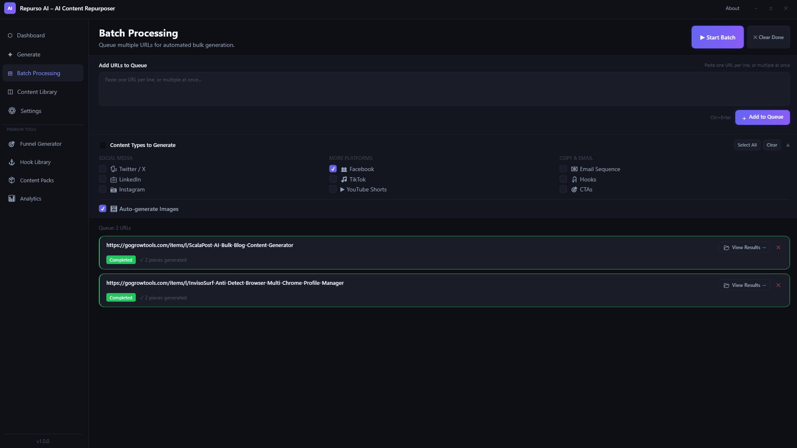Click the Content Packs box icon
The width and height of the screenshot is (797, 448).
click(12, 181)
